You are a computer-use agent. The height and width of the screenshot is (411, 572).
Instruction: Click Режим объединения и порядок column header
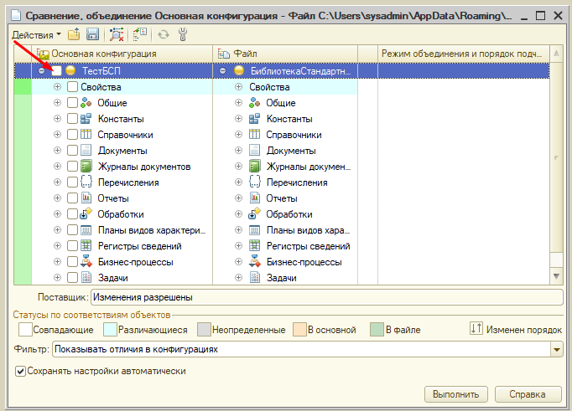pos(463,54)
